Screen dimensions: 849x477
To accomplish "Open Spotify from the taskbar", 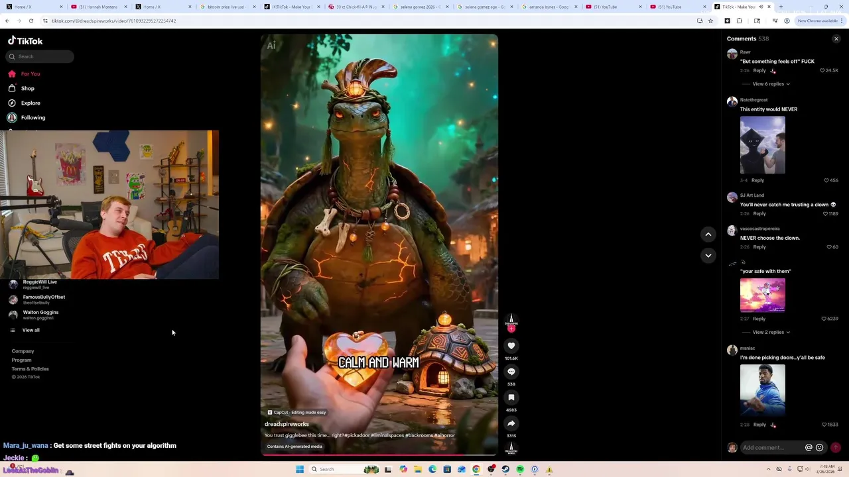I will click(x=520, y=469).
